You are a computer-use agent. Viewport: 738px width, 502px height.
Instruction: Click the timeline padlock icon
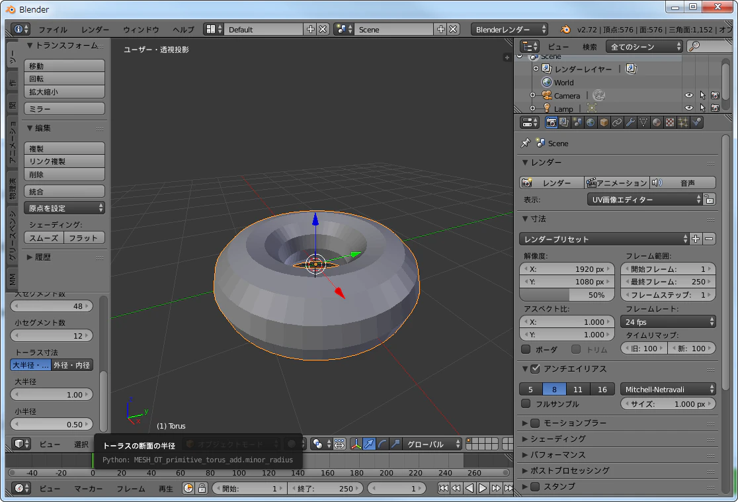pyautogui.click(x=202, y=488)
